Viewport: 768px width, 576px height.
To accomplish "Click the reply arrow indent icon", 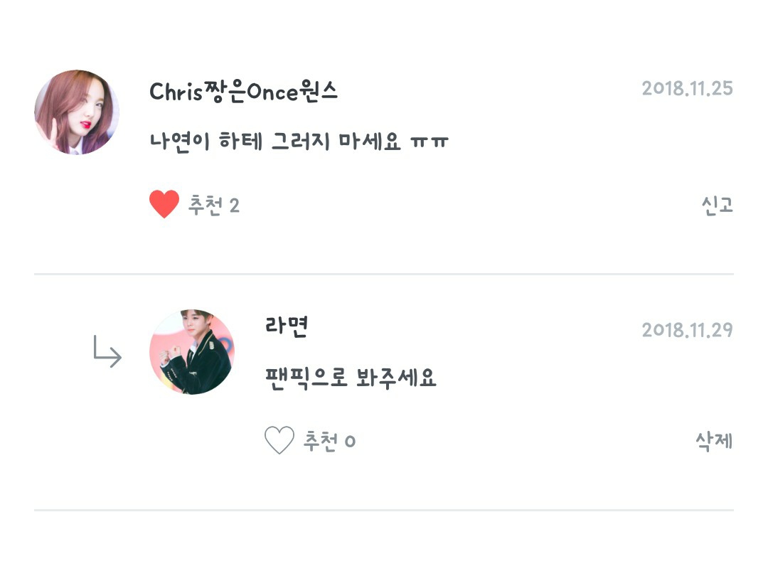I will pyautogui.click(x=107, y=353).
